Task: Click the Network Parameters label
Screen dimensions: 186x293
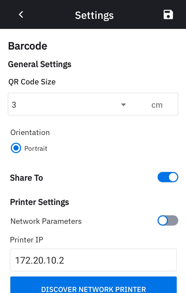Action: 46,221
